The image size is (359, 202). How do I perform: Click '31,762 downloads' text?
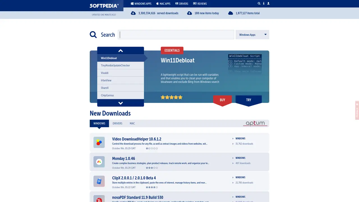coord(244,144)
